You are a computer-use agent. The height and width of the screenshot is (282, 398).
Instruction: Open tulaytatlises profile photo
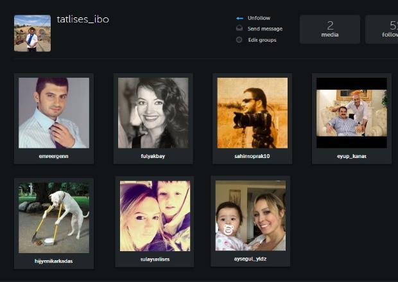[x=155, y=216]
